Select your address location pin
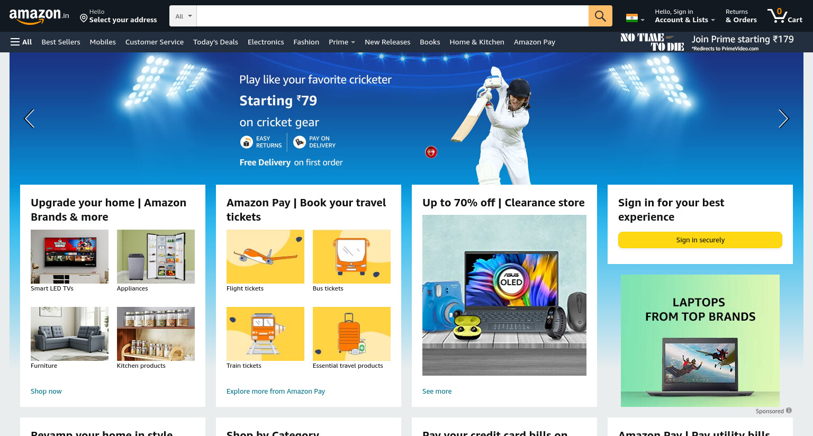This screenshot has width=813, height=436. (x=84, y=19)
